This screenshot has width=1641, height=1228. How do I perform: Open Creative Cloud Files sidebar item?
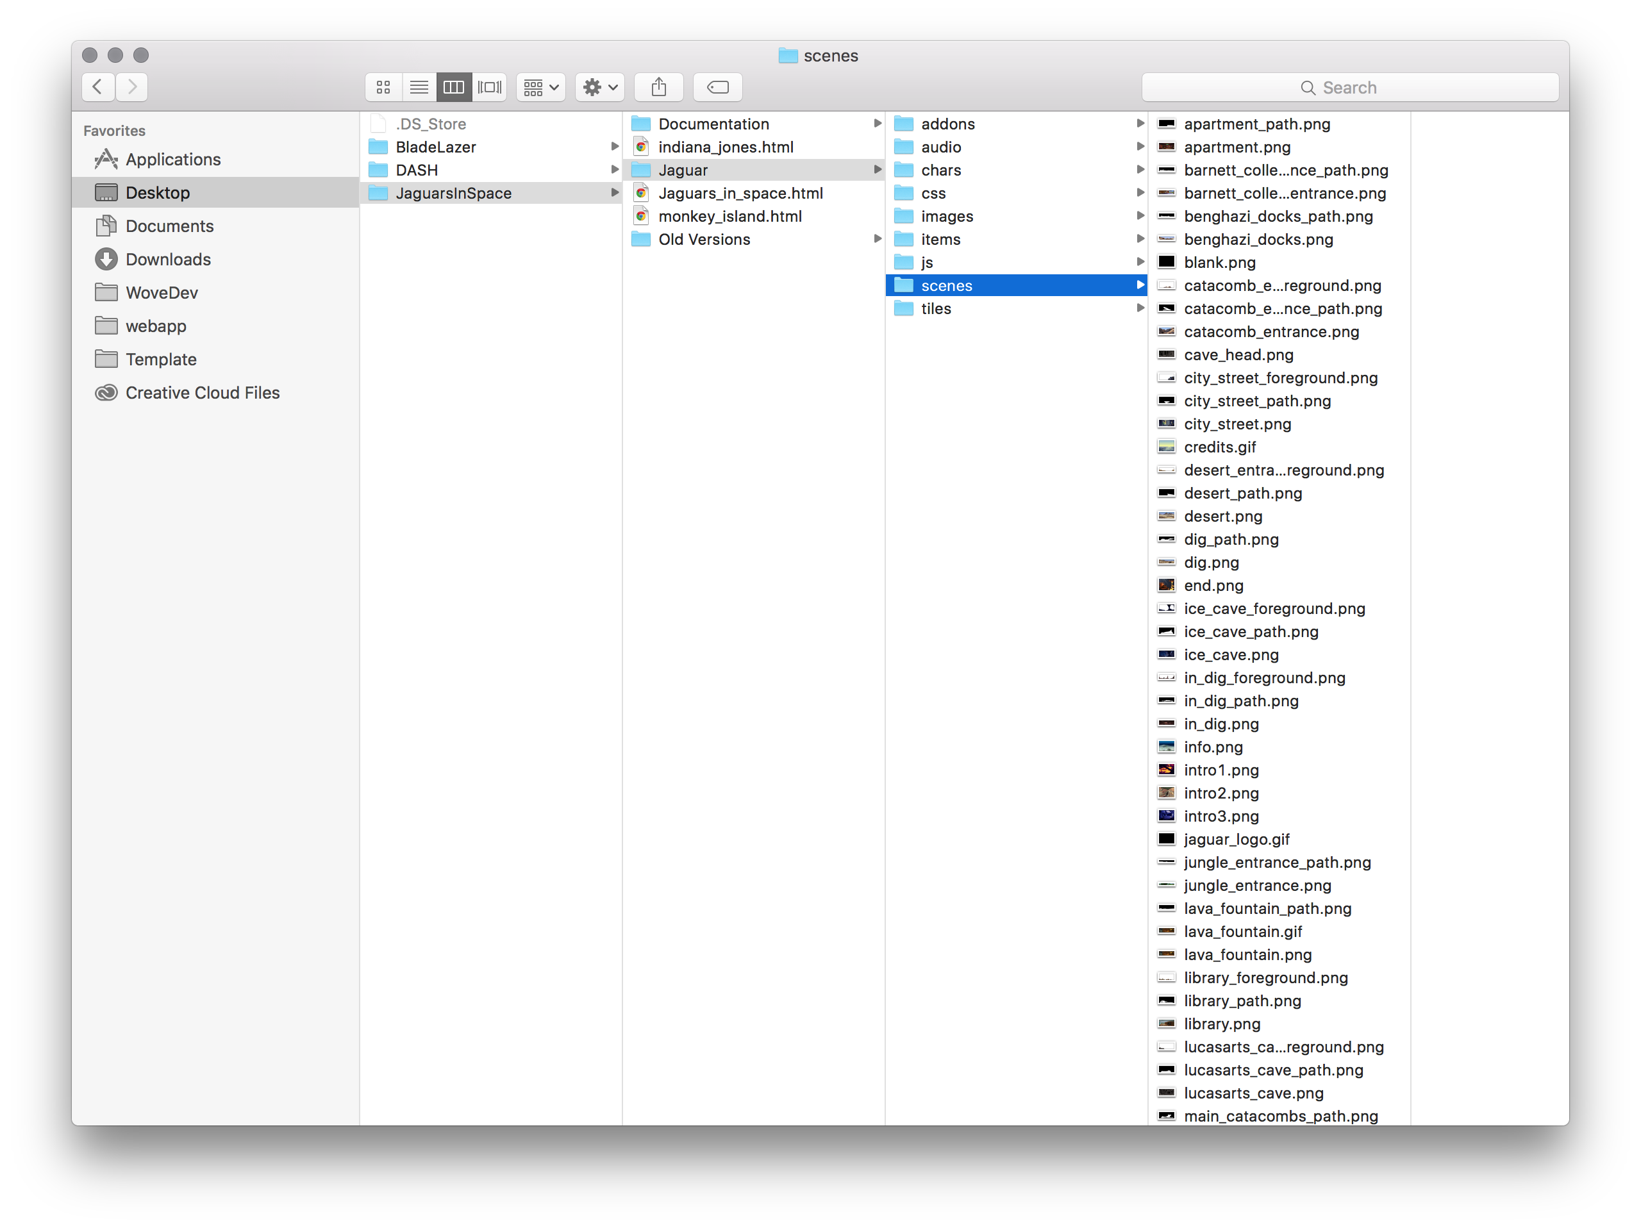click(202, 393)
